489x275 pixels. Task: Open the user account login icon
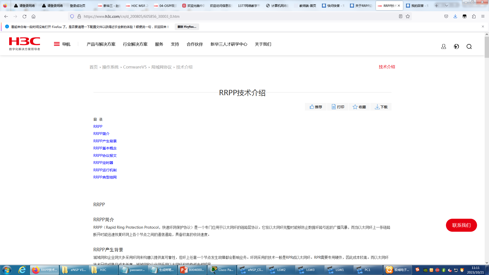[x=444, y=47]
